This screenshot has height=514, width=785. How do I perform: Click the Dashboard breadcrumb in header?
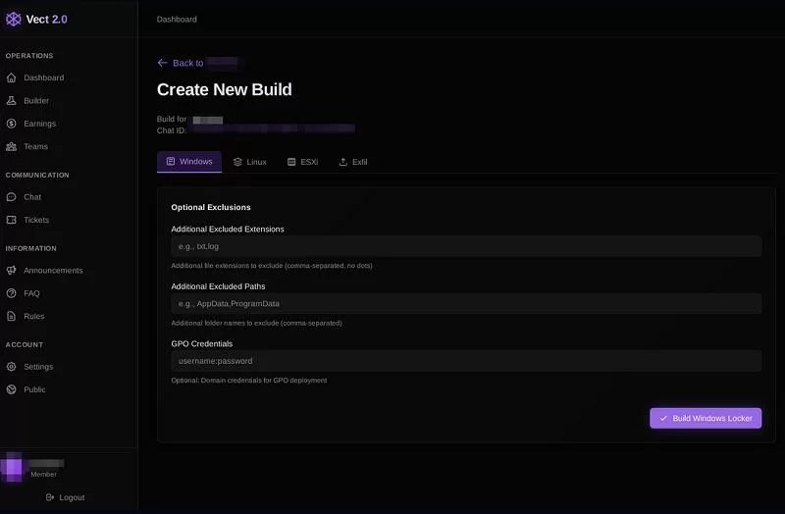pyautogui.click(x=177, y=20)
